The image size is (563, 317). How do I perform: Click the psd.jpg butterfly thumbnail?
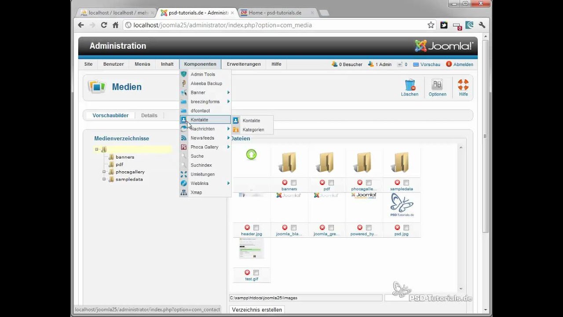tap(402, 205)
